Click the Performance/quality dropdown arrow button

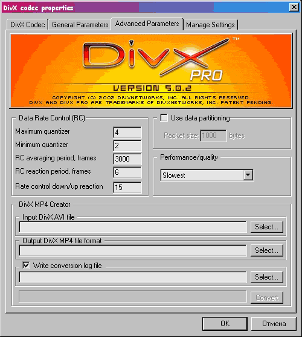click(248, 175)
